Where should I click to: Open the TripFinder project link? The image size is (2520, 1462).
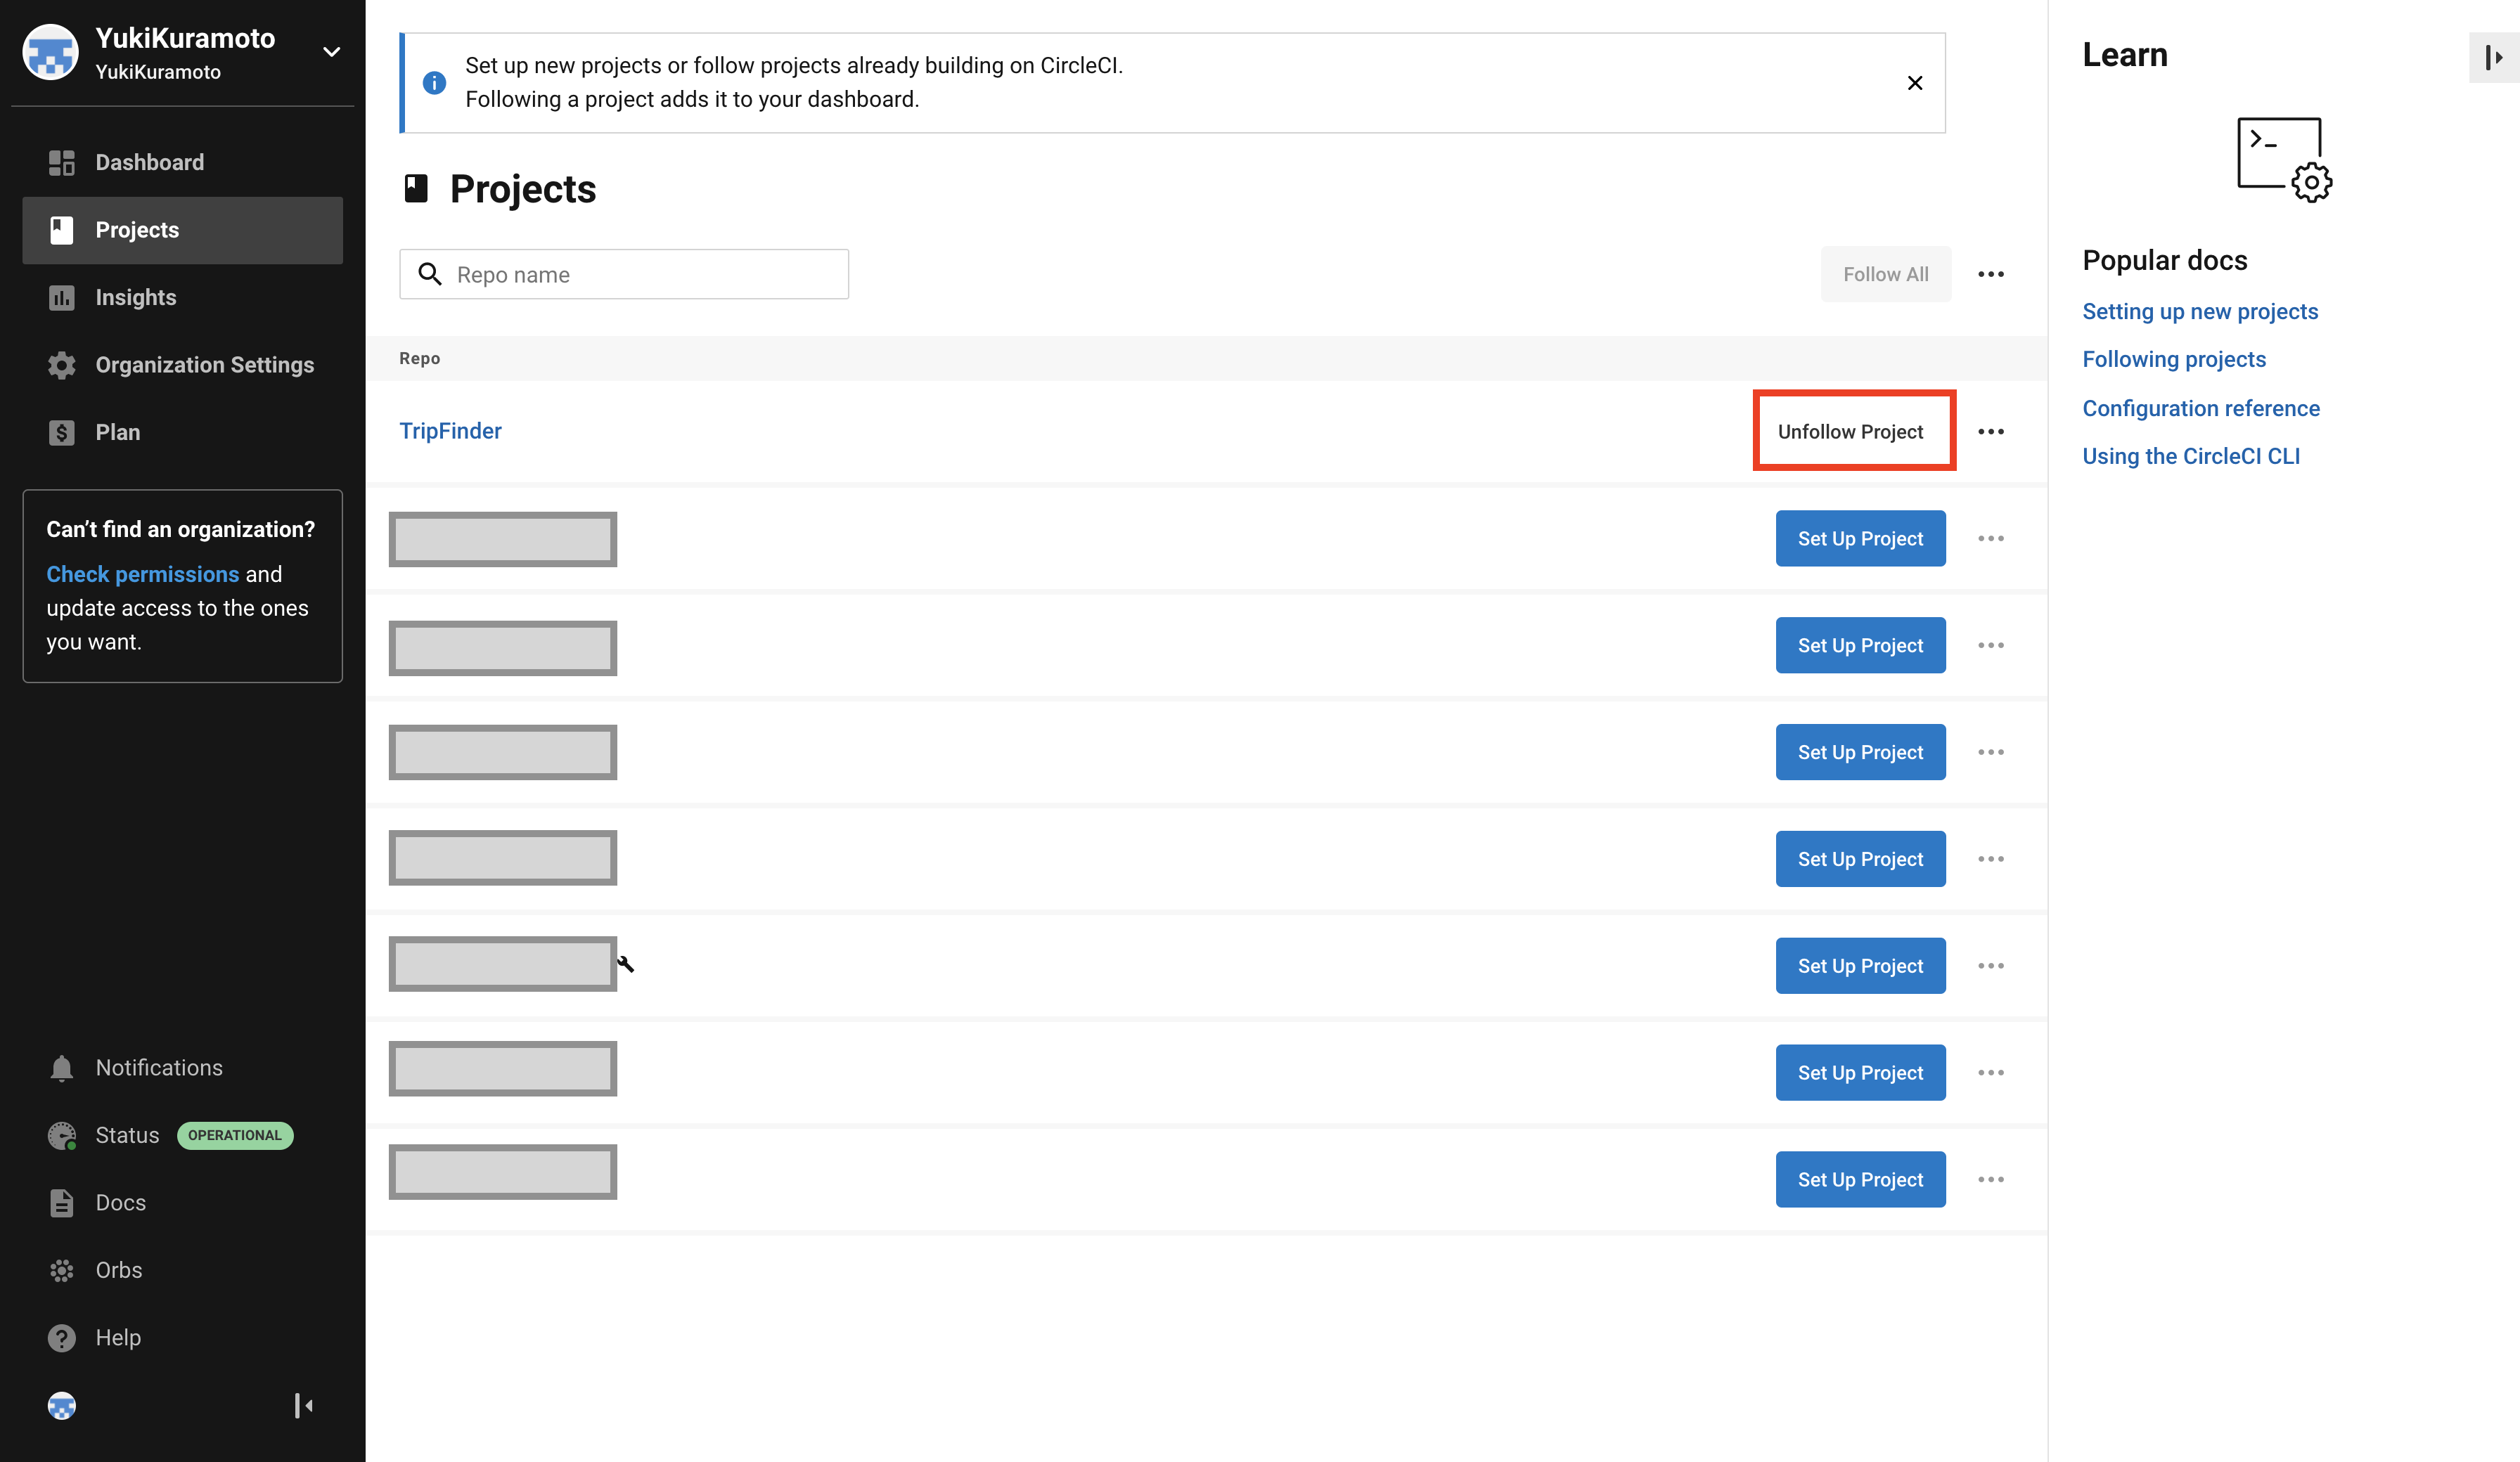tap(450, 431)
